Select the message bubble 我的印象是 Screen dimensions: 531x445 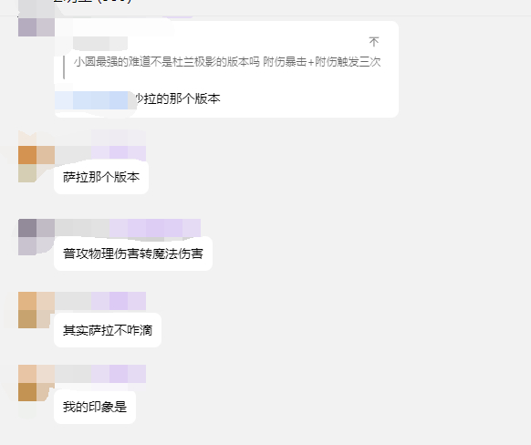point(95,407)
